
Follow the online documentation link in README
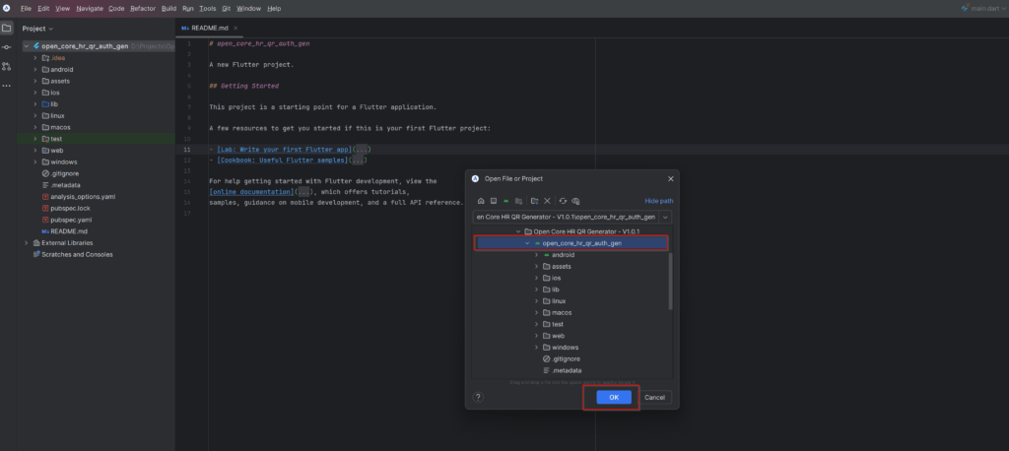[250, 192]
